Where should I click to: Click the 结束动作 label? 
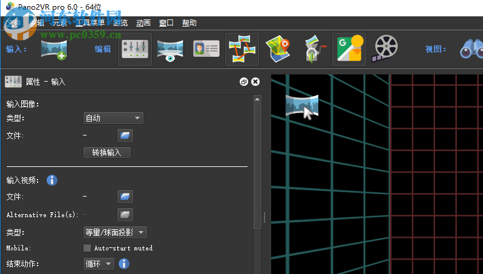point(22,264)
